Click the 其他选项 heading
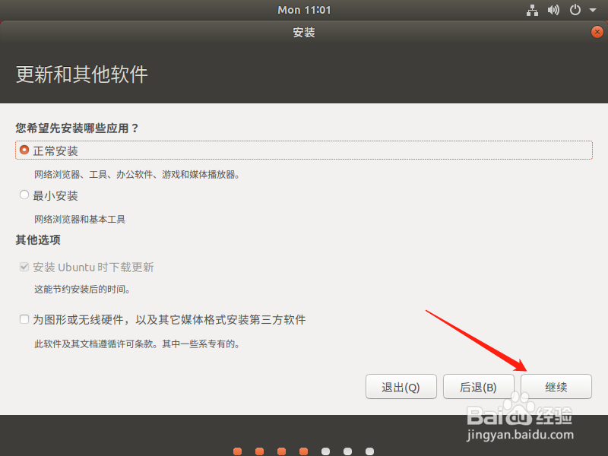608x456 pixels. tap(38, 239)
